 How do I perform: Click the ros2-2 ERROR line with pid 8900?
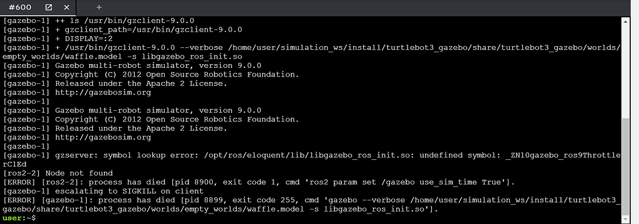pyautogui.click(x=259, y=182)
